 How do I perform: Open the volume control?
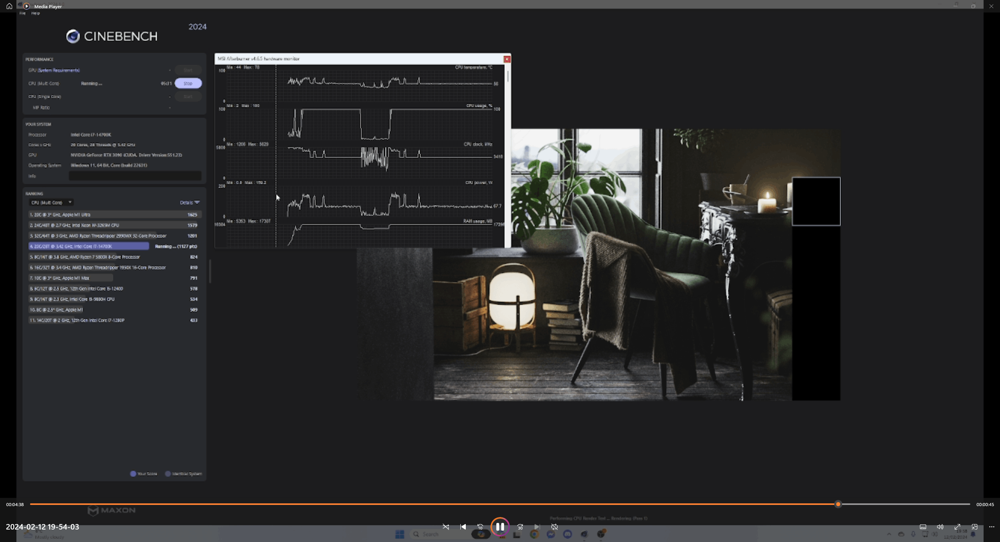pos(940,527)
